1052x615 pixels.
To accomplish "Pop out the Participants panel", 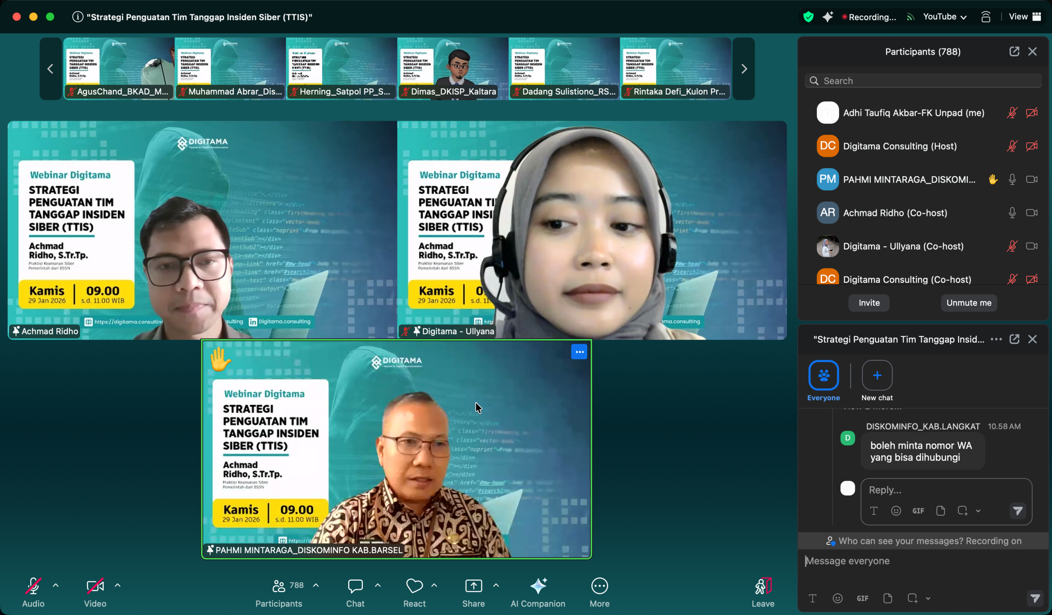I will tap(1014, 52).
